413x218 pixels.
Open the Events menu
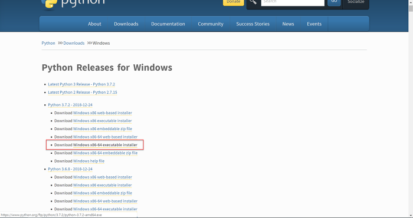point(314,24)
